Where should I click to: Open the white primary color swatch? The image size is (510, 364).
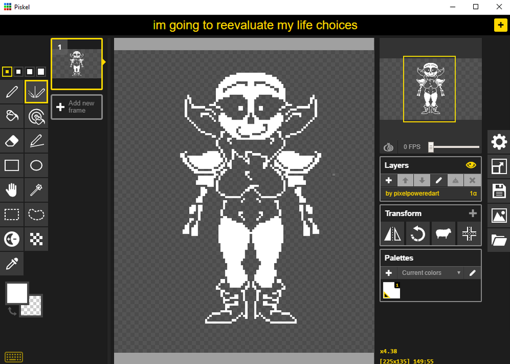(x=17, y=293)
